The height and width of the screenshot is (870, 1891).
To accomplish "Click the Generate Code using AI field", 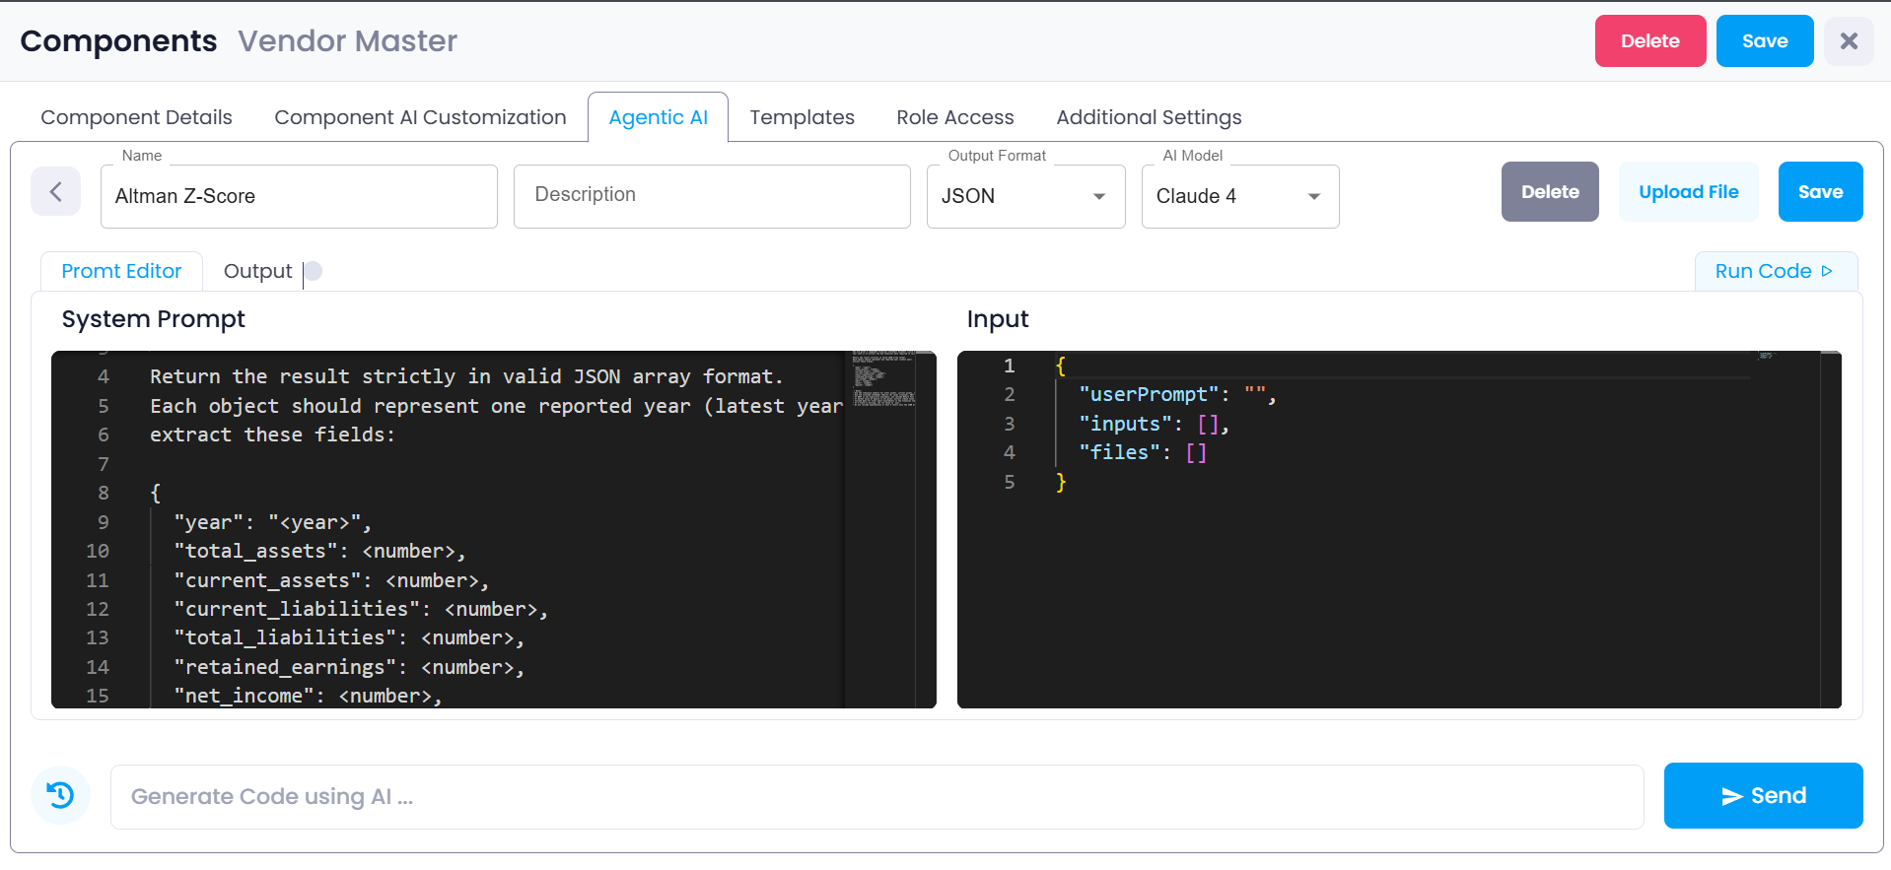I will [876, 796].
